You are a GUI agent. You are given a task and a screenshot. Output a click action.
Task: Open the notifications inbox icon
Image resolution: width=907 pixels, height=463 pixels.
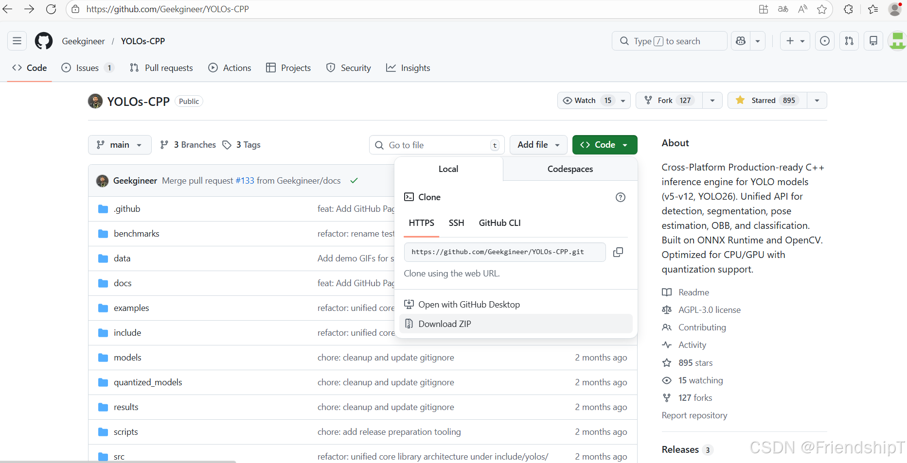(x=873, y=41)
